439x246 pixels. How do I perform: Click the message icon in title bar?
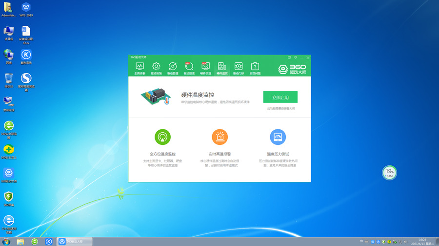(x=289, y=57)
